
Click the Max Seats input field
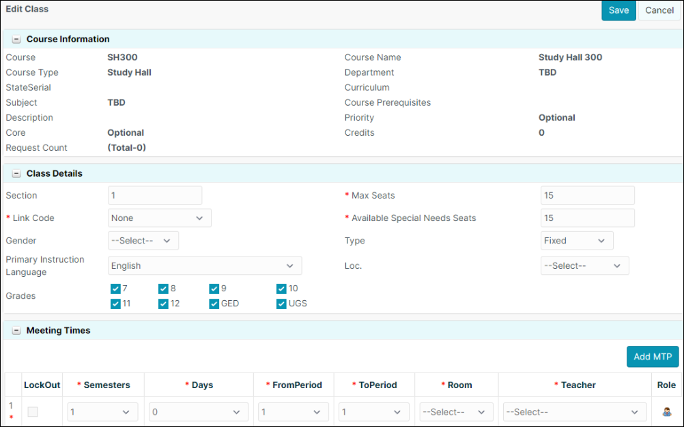pos(588,195)
